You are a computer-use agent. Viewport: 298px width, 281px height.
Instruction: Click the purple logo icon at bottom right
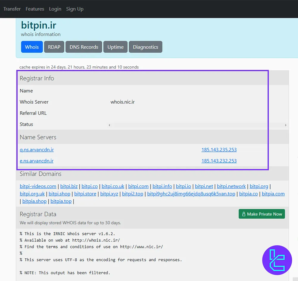click(277, 260)
